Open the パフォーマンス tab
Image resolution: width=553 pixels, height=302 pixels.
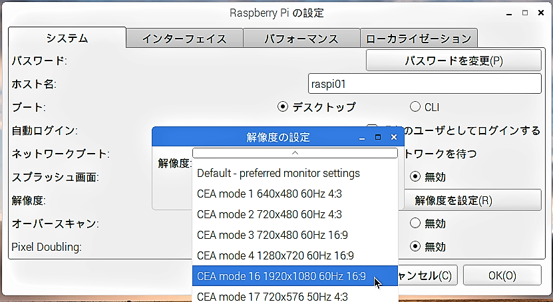[301, 38]
